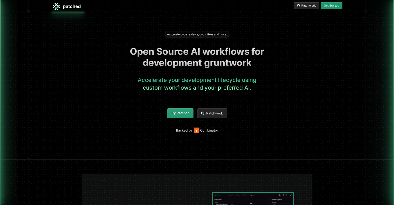Select the Patchflows tab in the preview
This screenshot has width=394, height=205.
pos(245,195)
